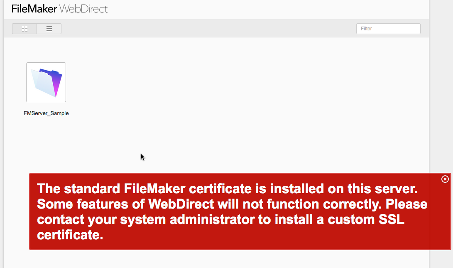
Task: Switch to list view layout
Action: pyautogui.click(x=49, y=29)
